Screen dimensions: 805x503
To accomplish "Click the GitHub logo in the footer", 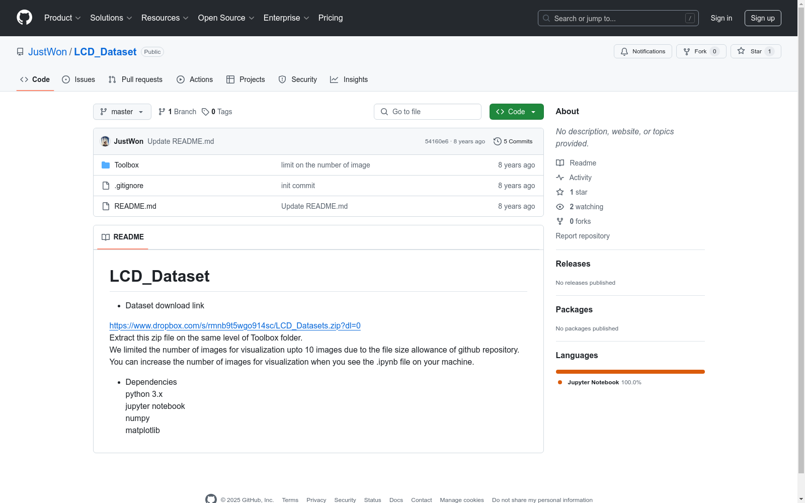I will (211, 499).
